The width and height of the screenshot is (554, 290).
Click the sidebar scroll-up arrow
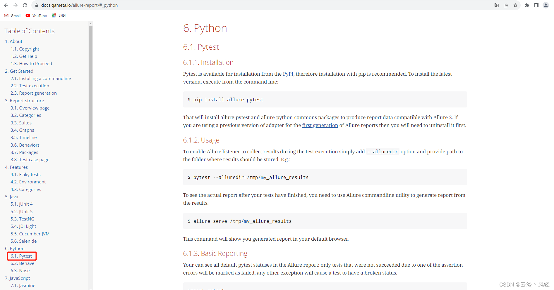coord(90,23)
